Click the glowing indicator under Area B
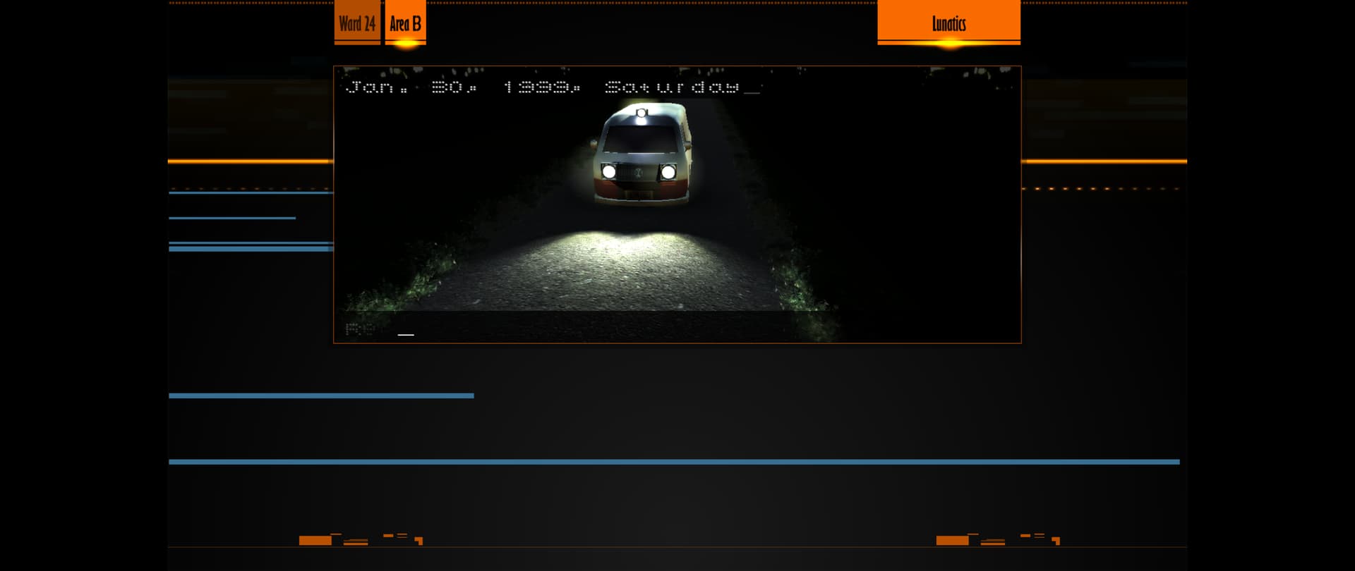The width and height of the screenshot is (1355, 571). click(x=406, y=44)
